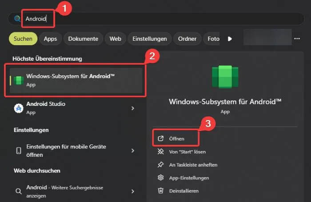The height and width of the screenshot is (202, 311).
Task: Expand mobile Geräte settings chevron
Action: [133, 151]
